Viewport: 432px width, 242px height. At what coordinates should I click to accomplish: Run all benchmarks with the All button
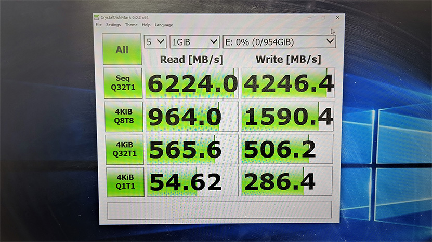(122, 49)
